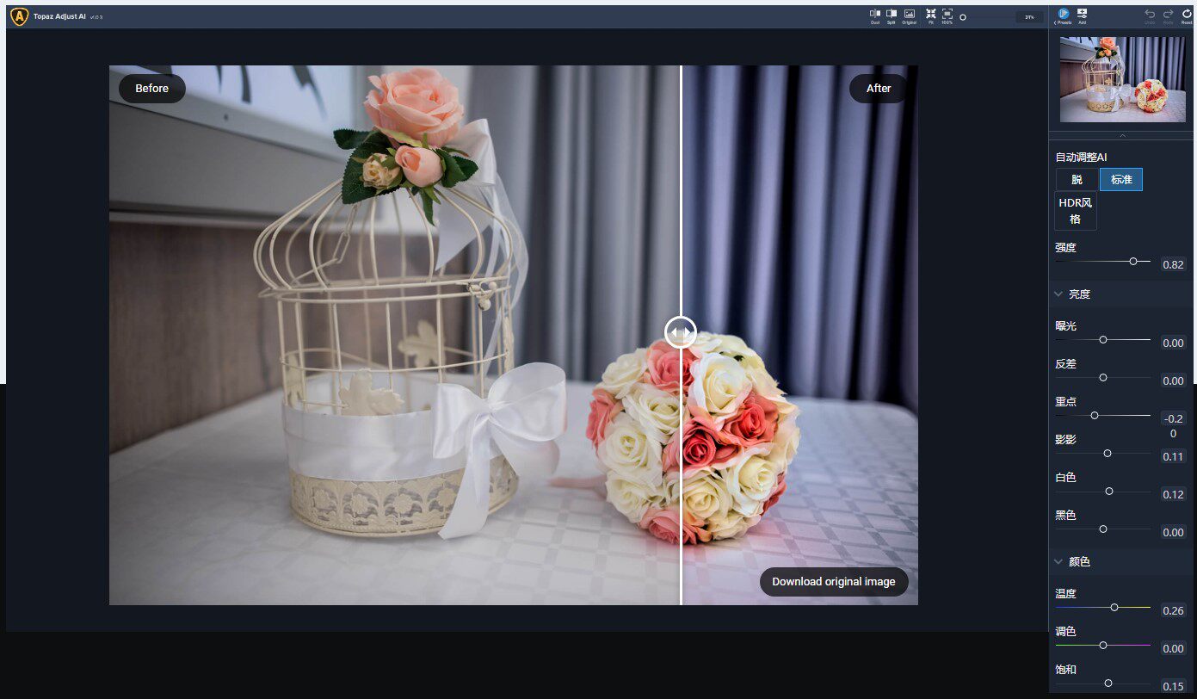Click Download original image button
This screenshot has height=699, width=1197.
tap(834, 582)
